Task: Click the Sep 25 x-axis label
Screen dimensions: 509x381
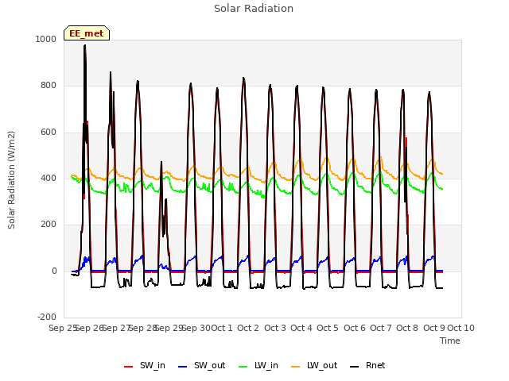Action: (x=63, y=328)
